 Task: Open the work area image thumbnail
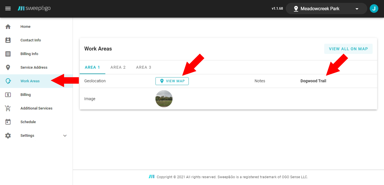click(164, 99)
